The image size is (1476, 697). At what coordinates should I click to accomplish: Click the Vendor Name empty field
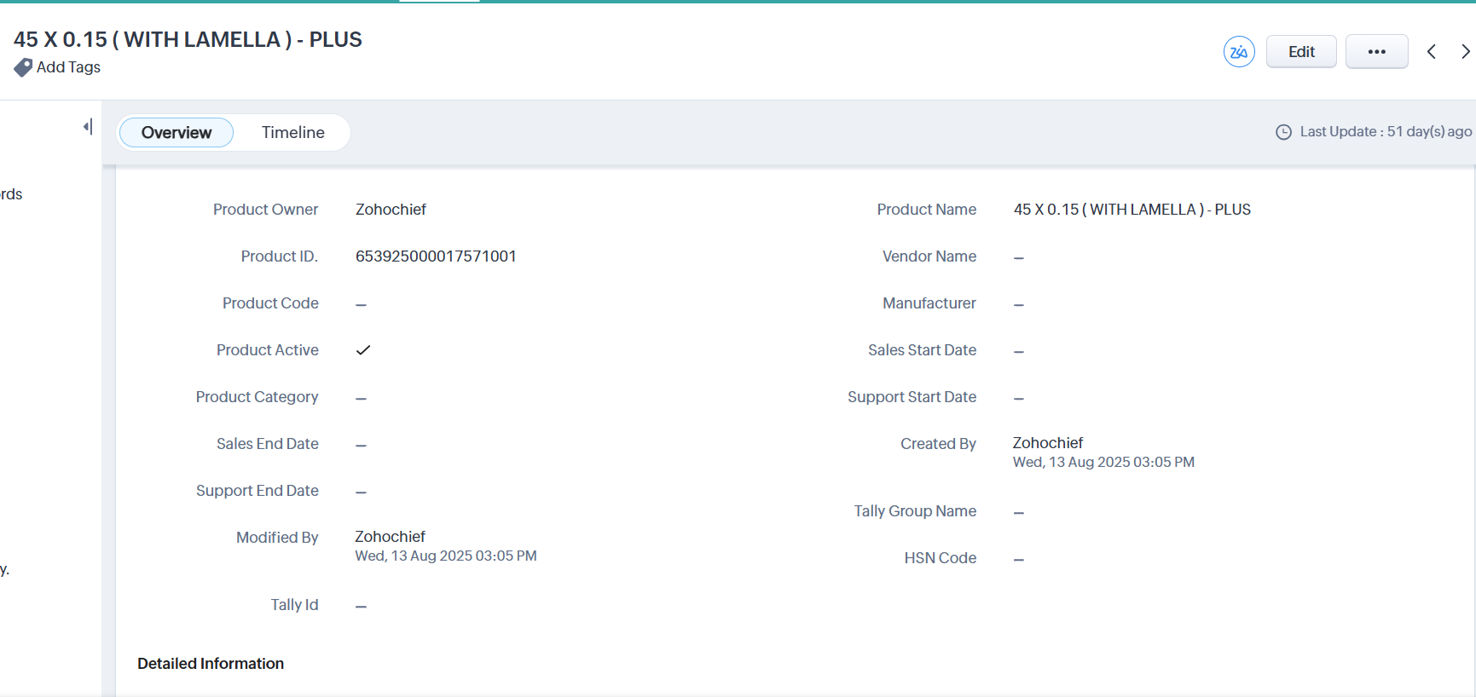point(1018,257)
